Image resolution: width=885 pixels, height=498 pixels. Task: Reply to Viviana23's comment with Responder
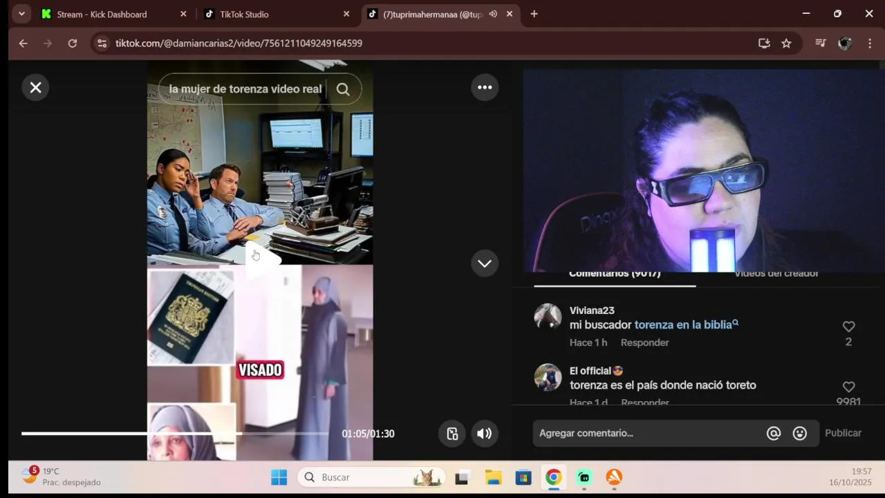[644, 342]
